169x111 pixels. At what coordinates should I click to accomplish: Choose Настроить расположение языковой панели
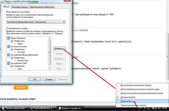click(142, 93)
